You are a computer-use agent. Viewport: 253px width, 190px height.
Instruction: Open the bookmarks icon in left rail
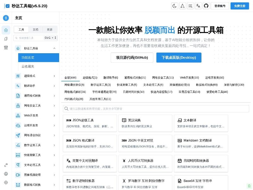coord(6,39)
